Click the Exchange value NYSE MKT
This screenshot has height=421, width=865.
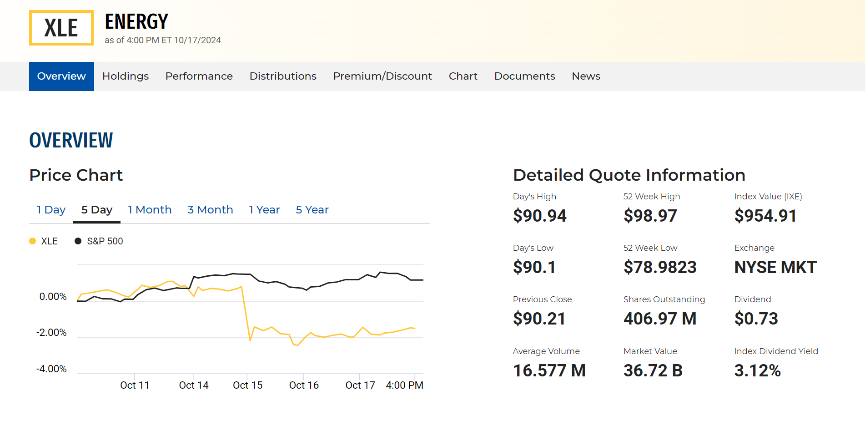775,267
